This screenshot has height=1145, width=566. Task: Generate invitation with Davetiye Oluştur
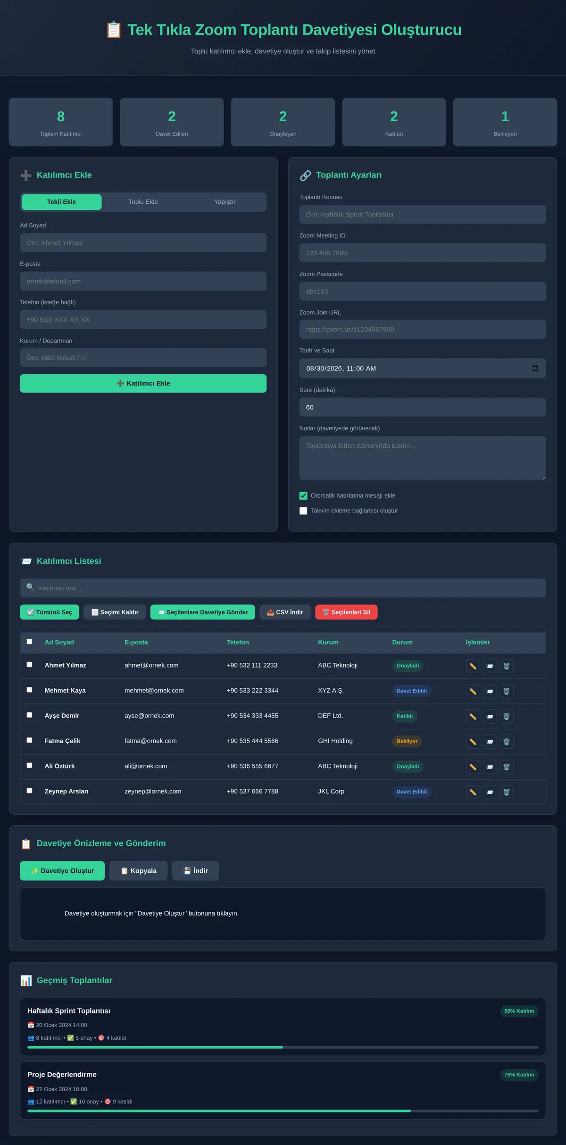[62, 871]
